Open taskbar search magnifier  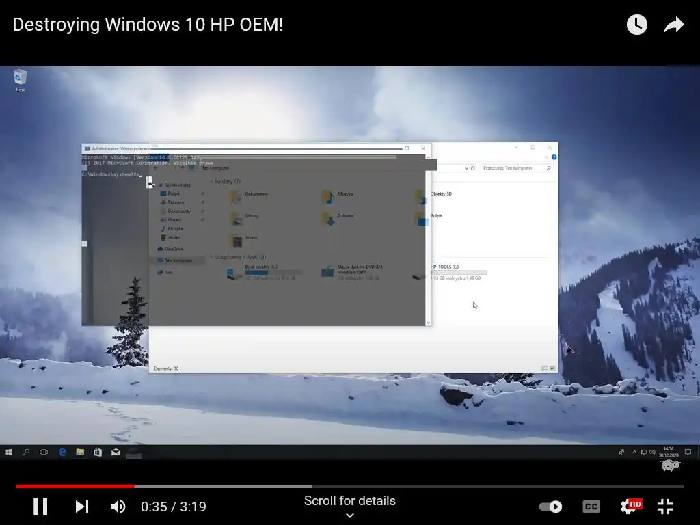(x=27, y=453)
